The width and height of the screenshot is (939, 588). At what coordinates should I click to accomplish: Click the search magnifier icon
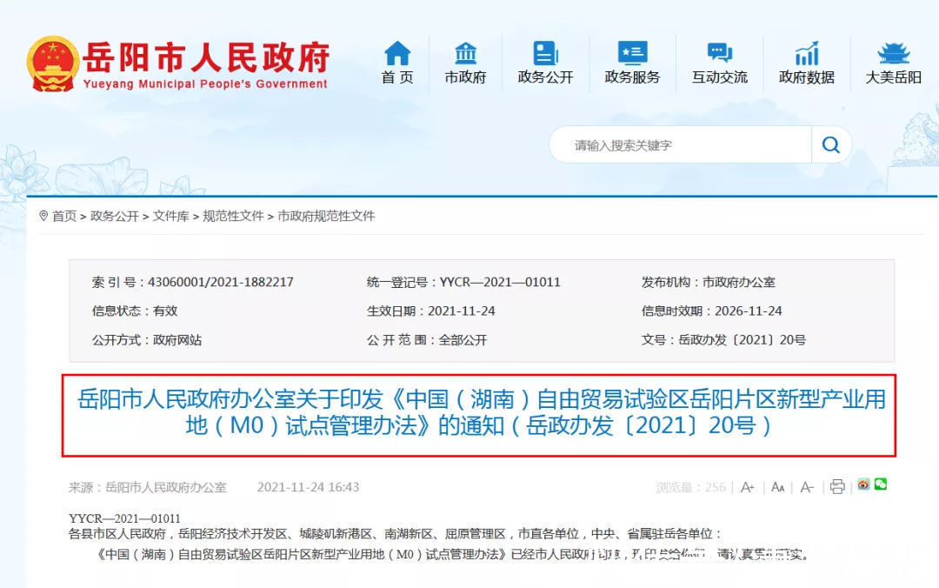(830, 144)
